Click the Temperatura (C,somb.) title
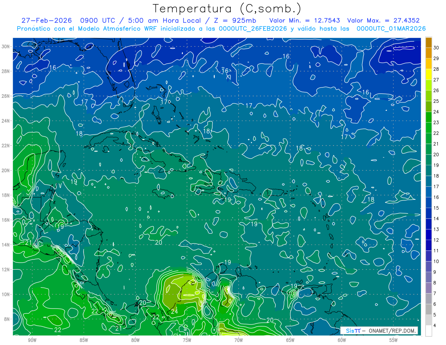The image size is (446, 345). 227,9
